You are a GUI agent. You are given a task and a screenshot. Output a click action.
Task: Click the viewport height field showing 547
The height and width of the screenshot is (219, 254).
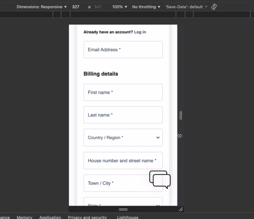pos(98,7)
